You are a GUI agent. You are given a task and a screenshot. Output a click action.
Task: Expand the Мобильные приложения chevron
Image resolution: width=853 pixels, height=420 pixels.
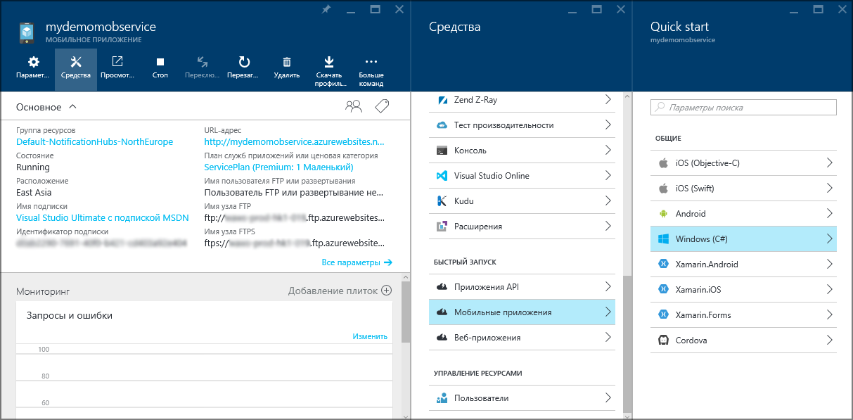pos(608,312)
